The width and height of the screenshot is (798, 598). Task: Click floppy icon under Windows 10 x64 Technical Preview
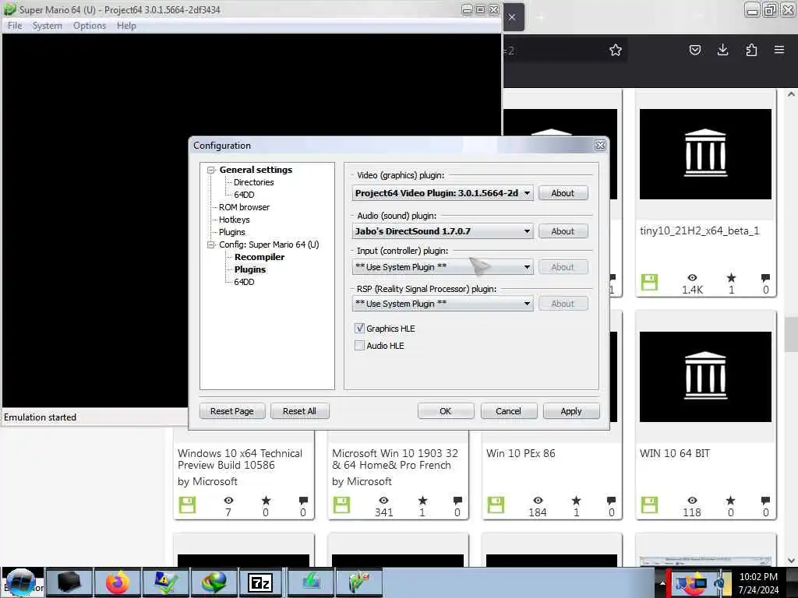click(187, 505)
